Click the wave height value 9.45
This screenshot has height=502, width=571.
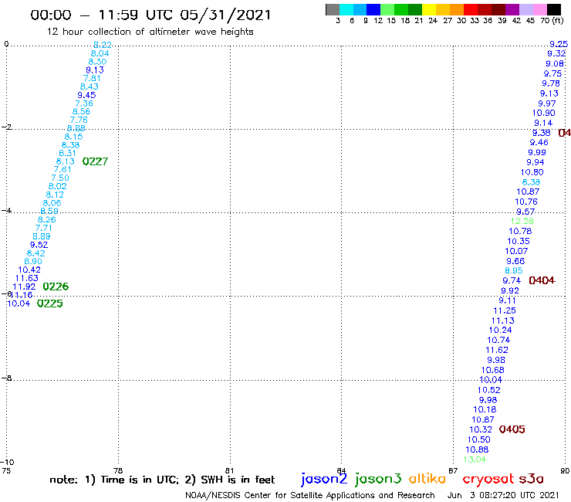86,95
